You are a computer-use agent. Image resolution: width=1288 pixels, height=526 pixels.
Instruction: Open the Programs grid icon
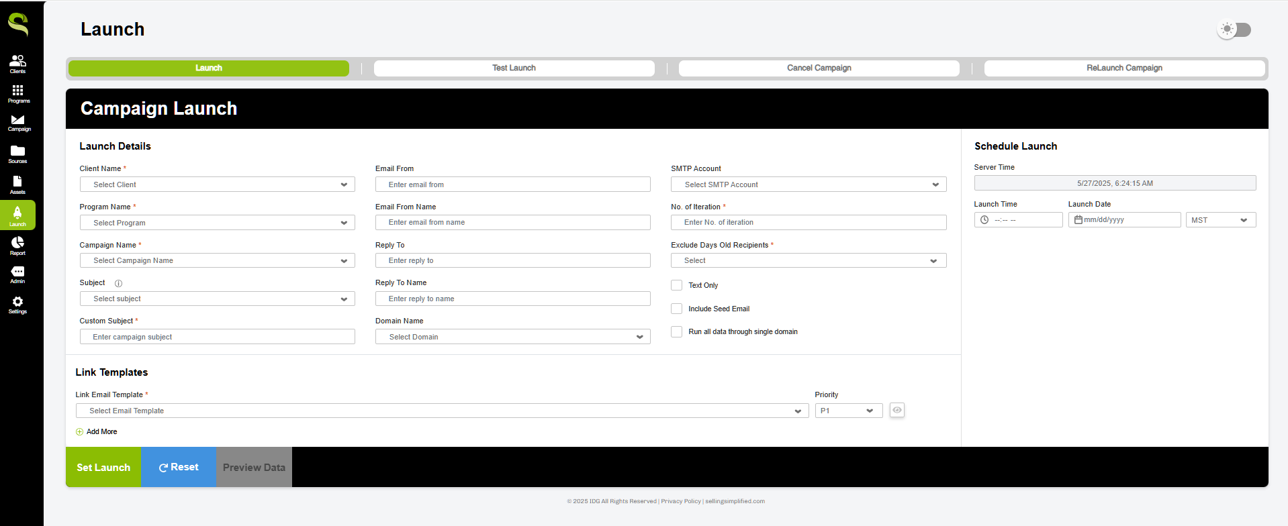coord(17,93)
